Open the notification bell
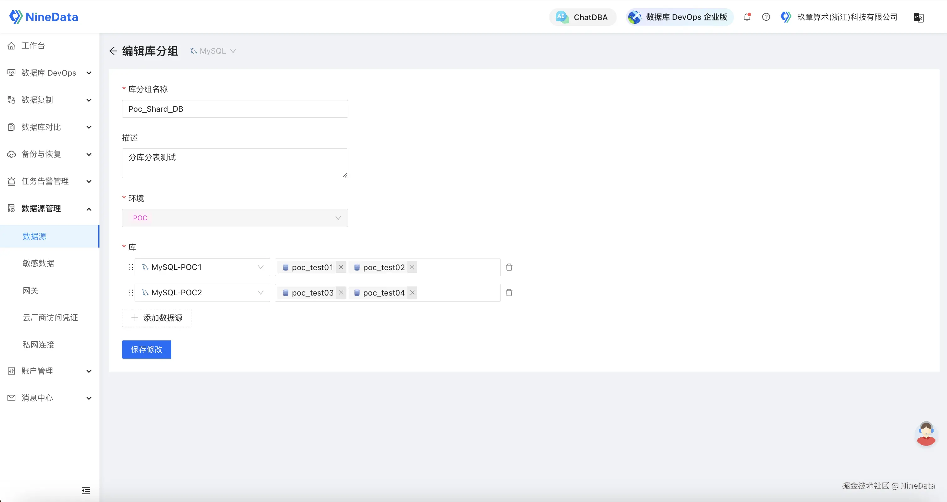Screen dimensions: 947x502 [x=746, y=17]
